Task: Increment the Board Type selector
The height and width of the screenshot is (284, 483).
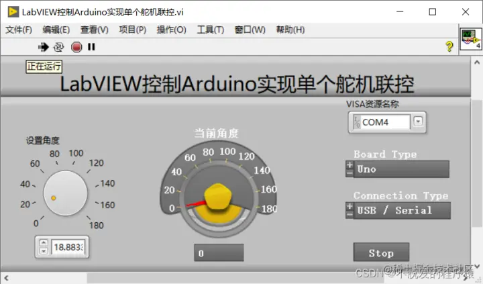Action: pyautogui.click(x=350, y=165)
